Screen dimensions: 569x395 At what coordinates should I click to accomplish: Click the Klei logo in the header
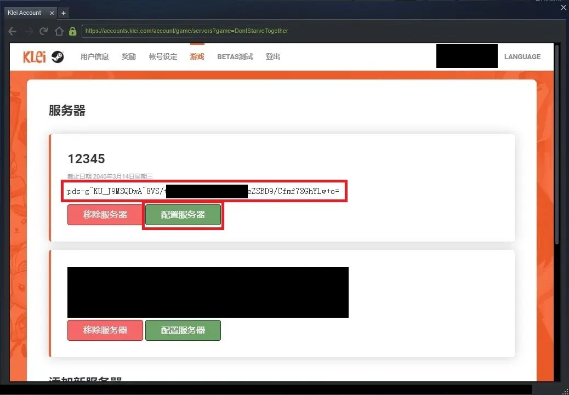pos(34,57)
